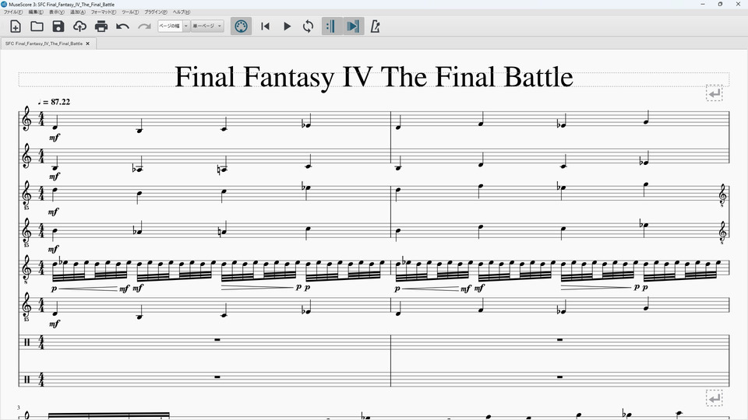Open the 編集 menu
Viewport: 748px width, 420px height.
click(x=35, y=12)
